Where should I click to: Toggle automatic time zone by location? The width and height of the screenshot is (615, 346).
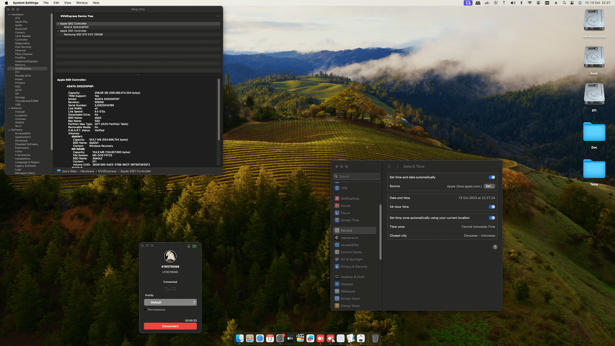click(x=492, y=218)
